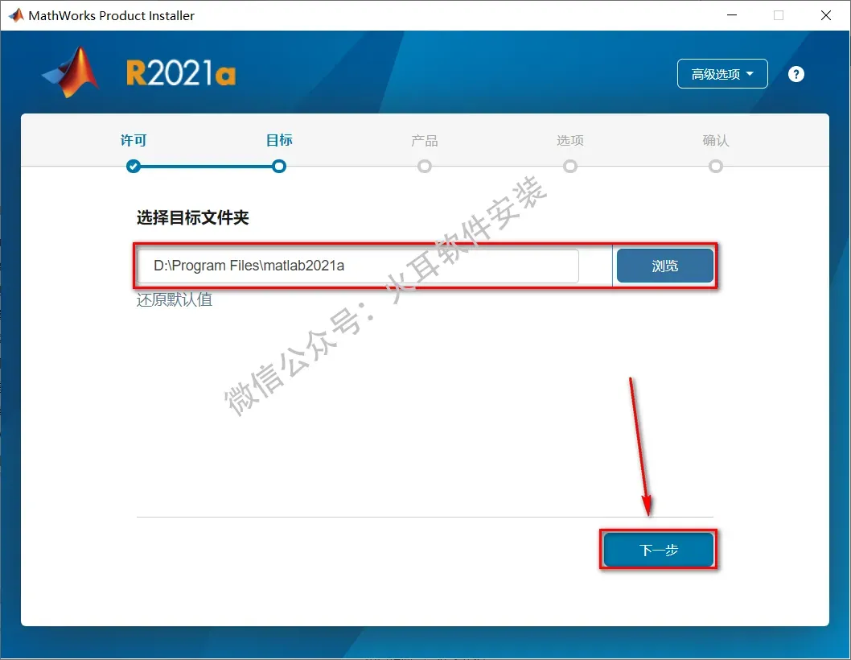Select the 产品 step label

coord(425,141)
